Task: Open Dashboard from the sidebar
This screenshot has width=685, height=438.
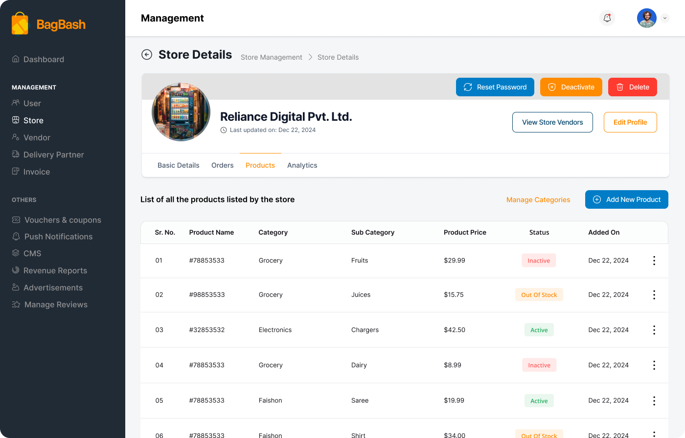Action: [x=44, y=59]
